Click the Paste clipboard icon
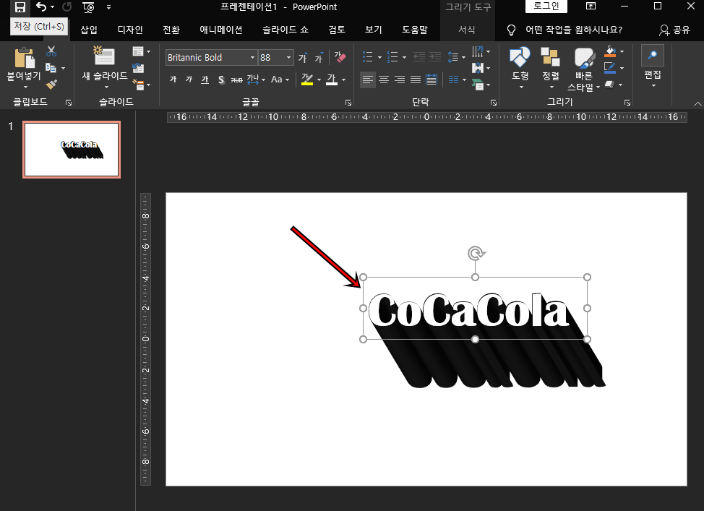Image resolution: width=704 pixels, height=511 pixels. pos(25,58)
